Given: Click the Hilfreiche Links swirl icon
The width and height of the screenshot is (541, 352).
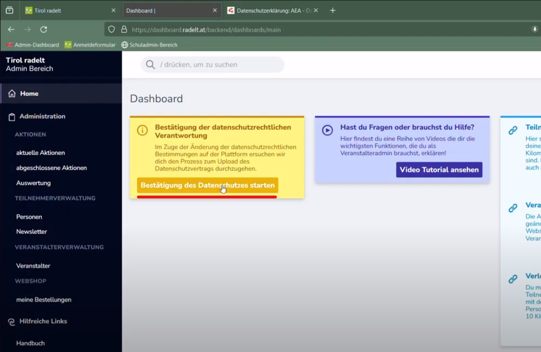Looking at the screenshot, I should pyautogui.click(x=11, y=322).
